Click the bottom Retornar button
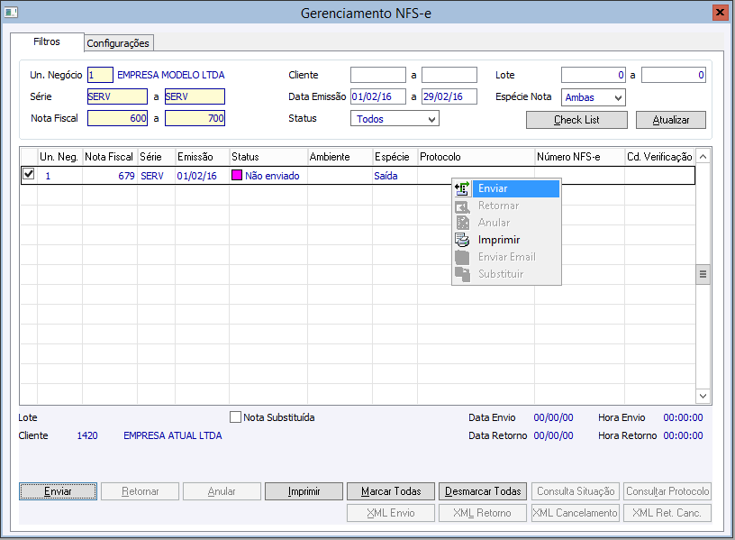Screen dimensions: 735x540 pos(141,491)
